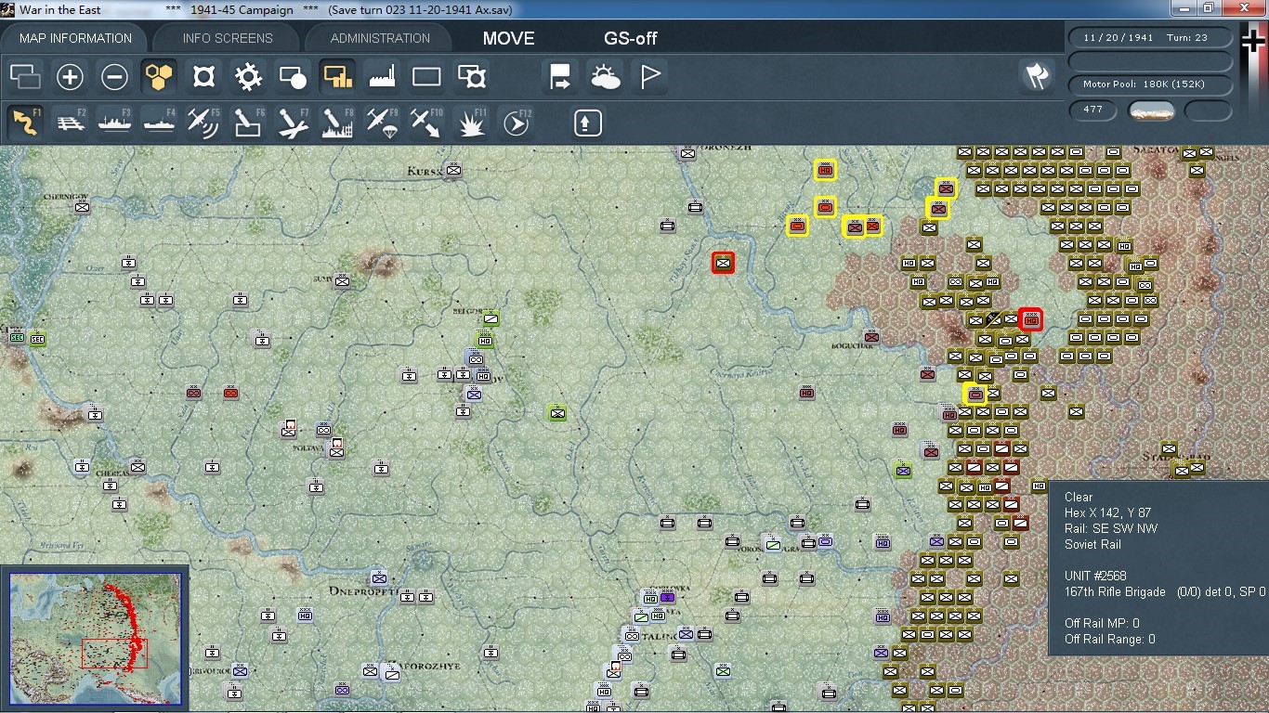Select F5 air recon mode
Screen dimensions: 1269x713
[203, 123]
